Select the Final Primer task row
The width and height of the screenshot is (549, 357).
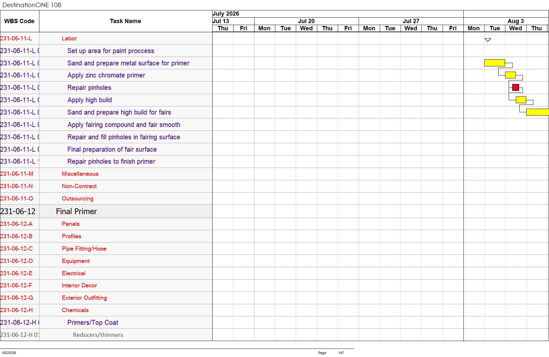click(106, 211)
